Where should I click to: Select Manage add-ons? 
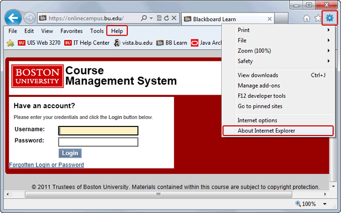click(x=278, y=85)
